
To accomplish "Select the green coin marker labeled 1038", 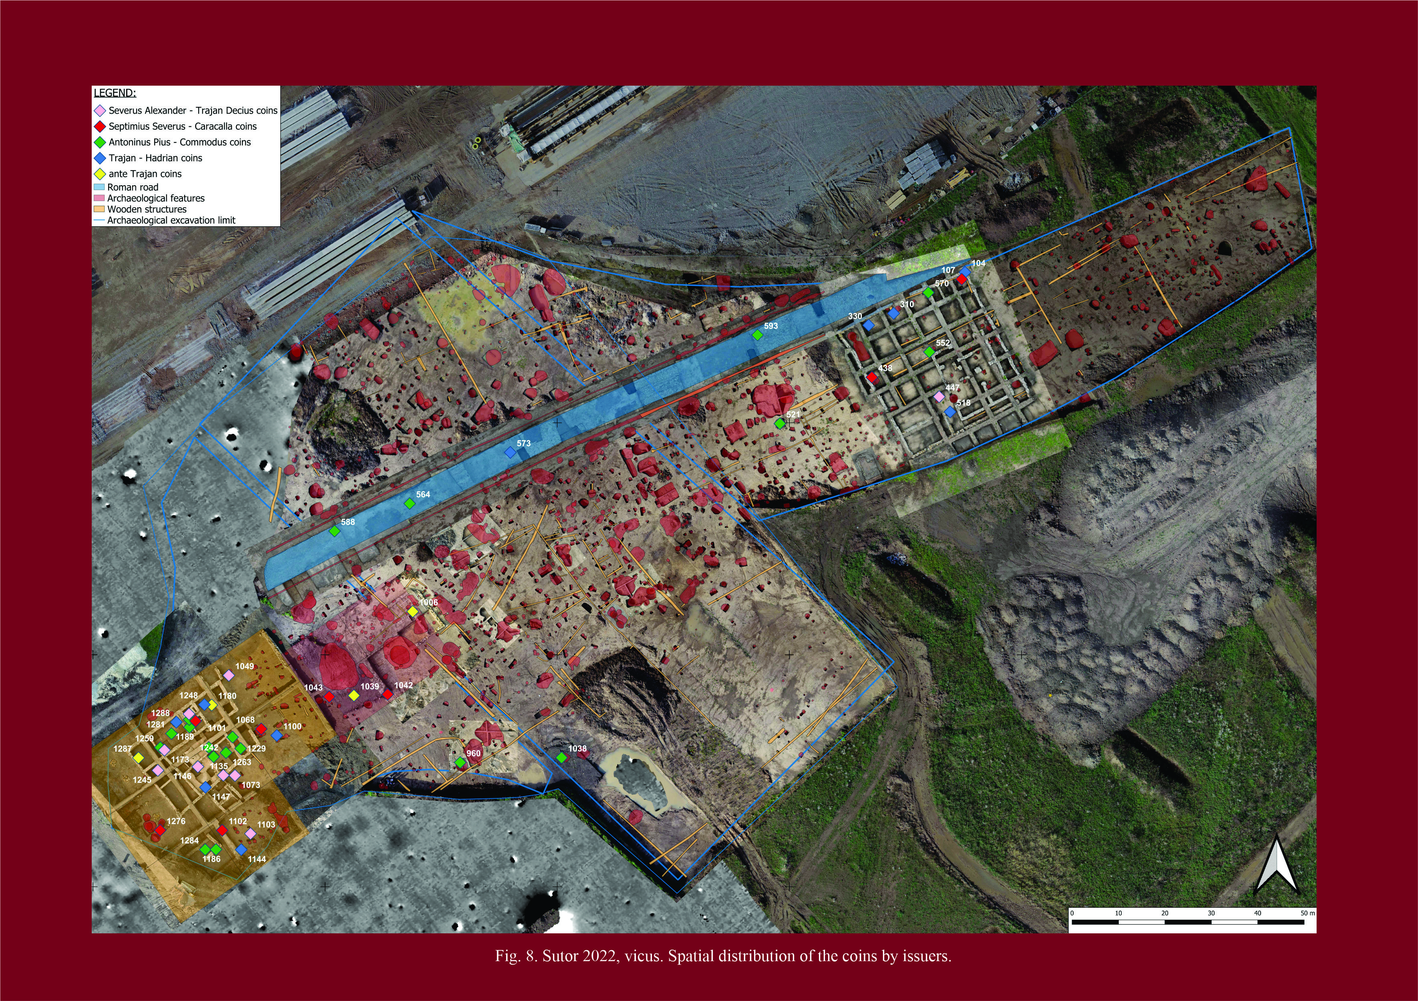I will [x=561, y=757].
